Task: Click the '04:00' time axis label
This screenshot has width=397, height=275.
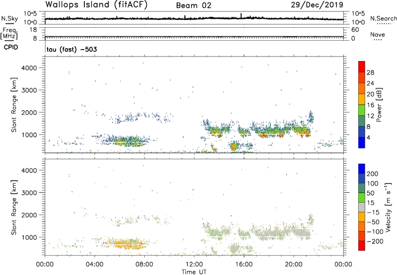Action: [94, 265]
